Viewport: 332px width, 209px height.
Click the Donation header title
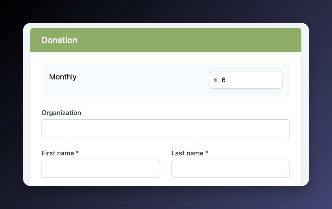click(x=59, y=40)
